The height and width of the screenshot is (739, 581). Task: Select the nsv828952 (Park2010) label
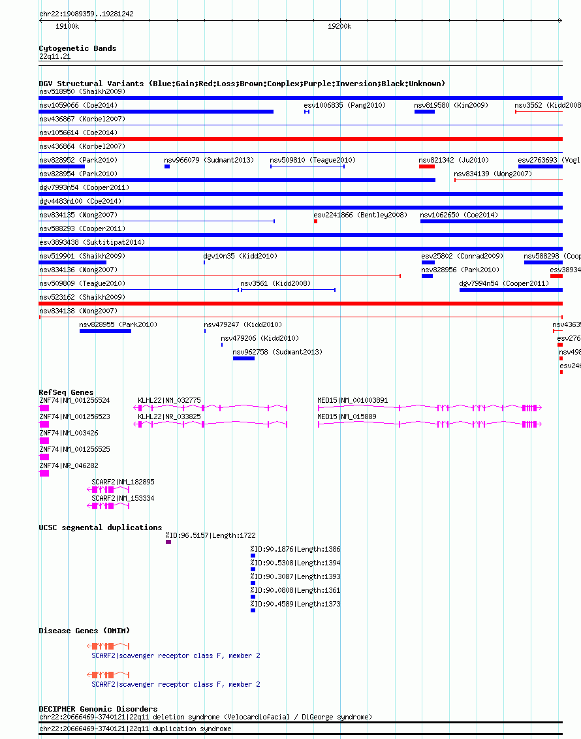point(78,160)
